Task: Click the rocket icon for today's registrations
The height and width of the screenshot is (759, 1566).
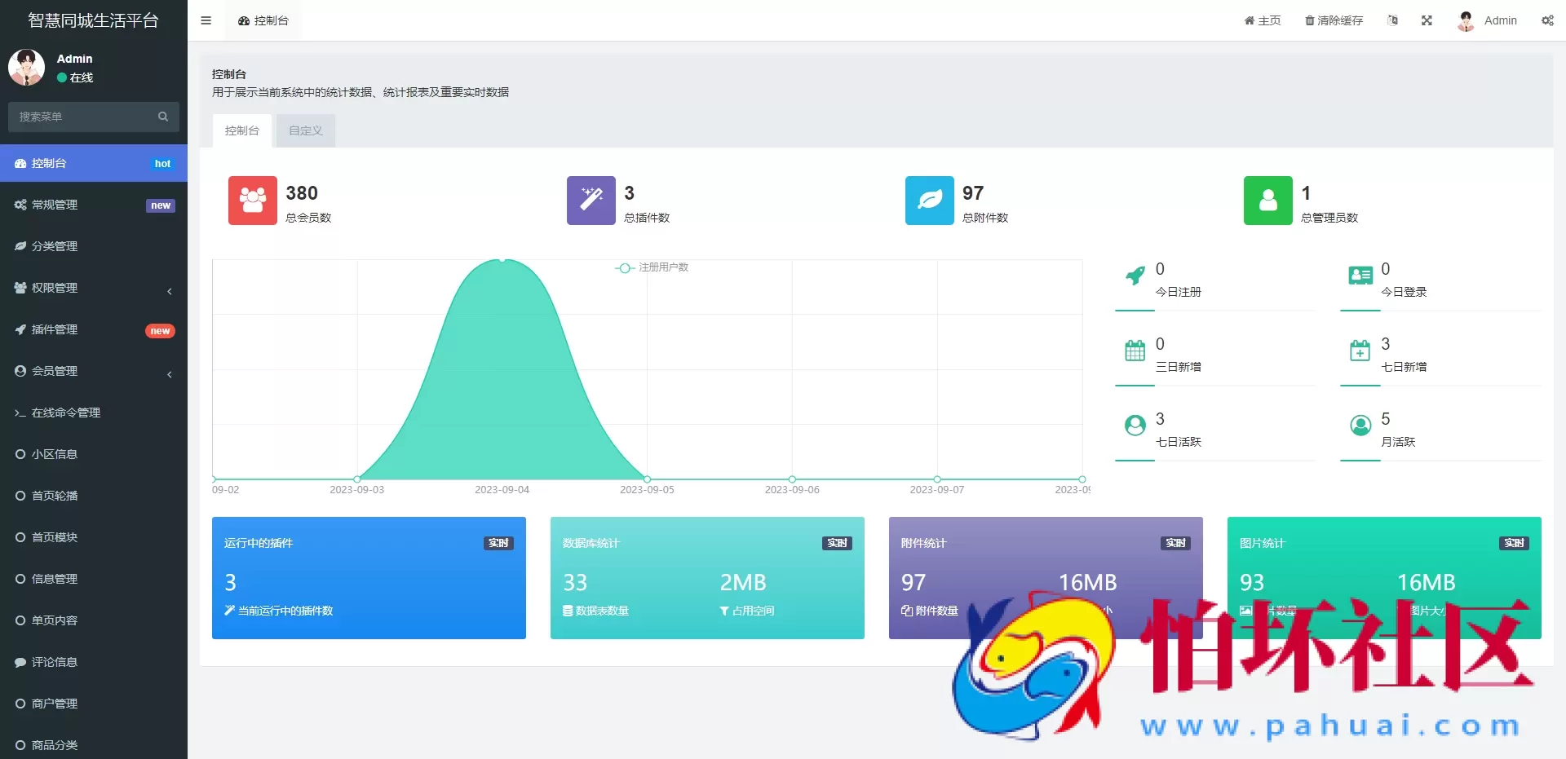Action: (1135, 276)
